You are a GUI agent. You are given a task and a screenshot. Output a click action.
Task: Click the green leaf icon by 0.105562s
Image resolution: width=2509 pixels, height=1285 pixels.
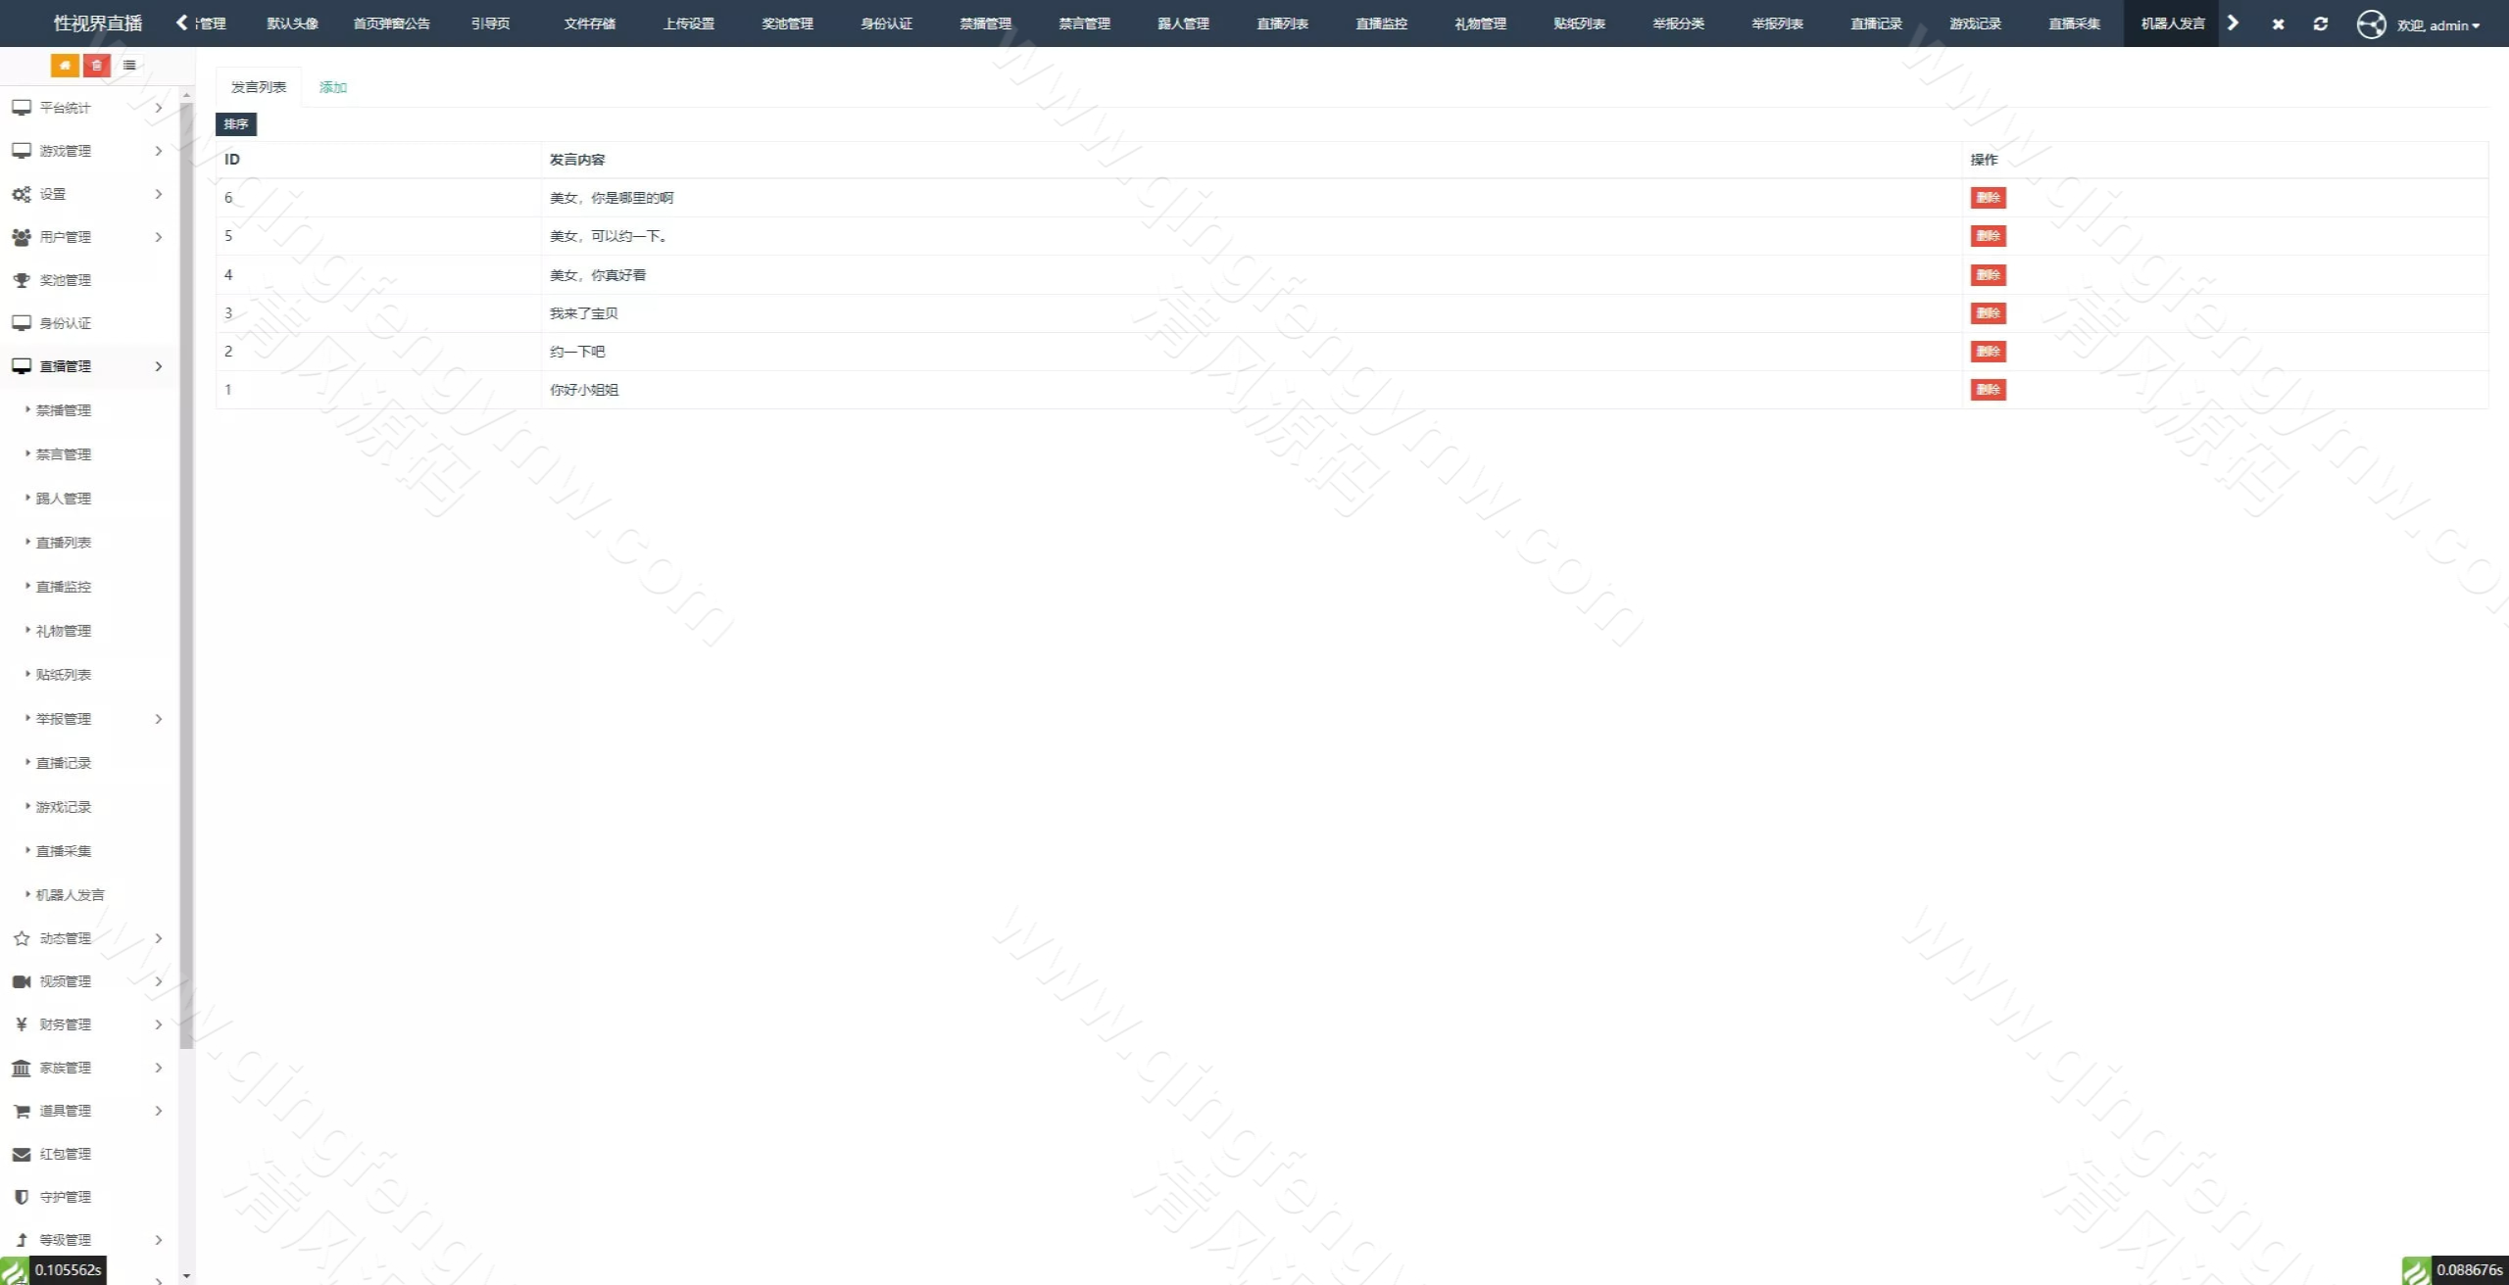14,1270
